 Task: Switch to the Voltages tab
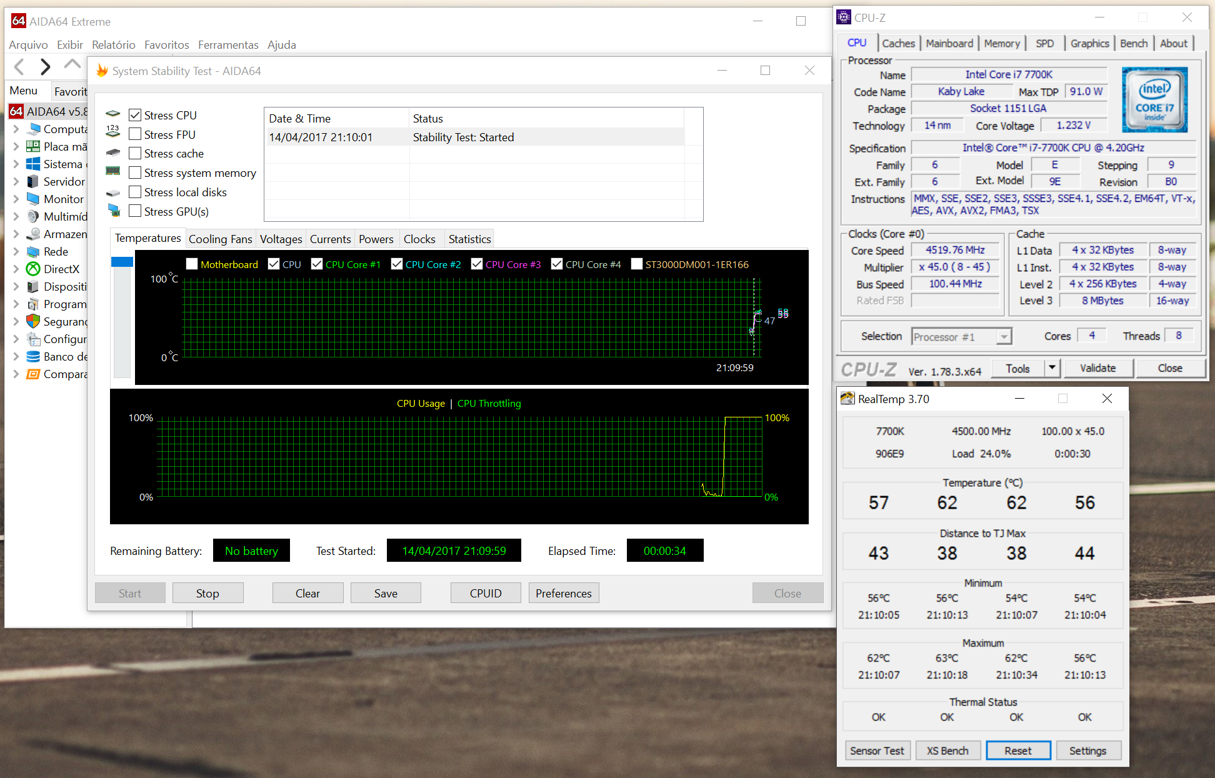(x=281, y=239)
